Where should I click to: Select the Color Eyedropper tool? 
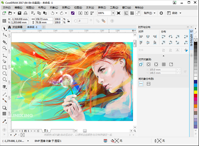coord(4,121)
